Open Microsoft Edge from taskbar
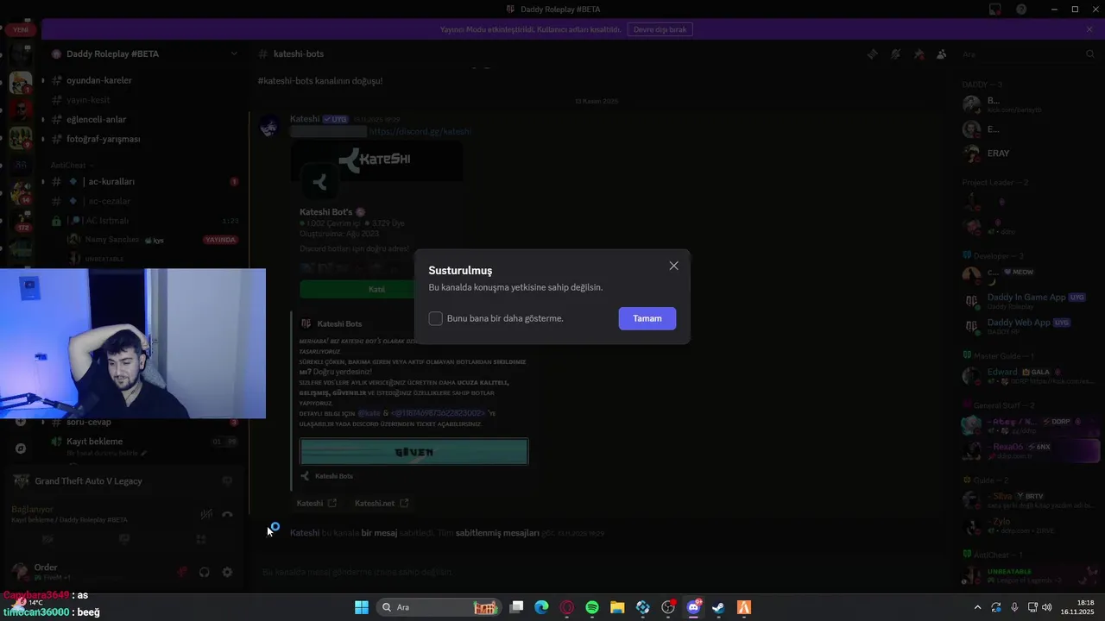 [541, 607]
